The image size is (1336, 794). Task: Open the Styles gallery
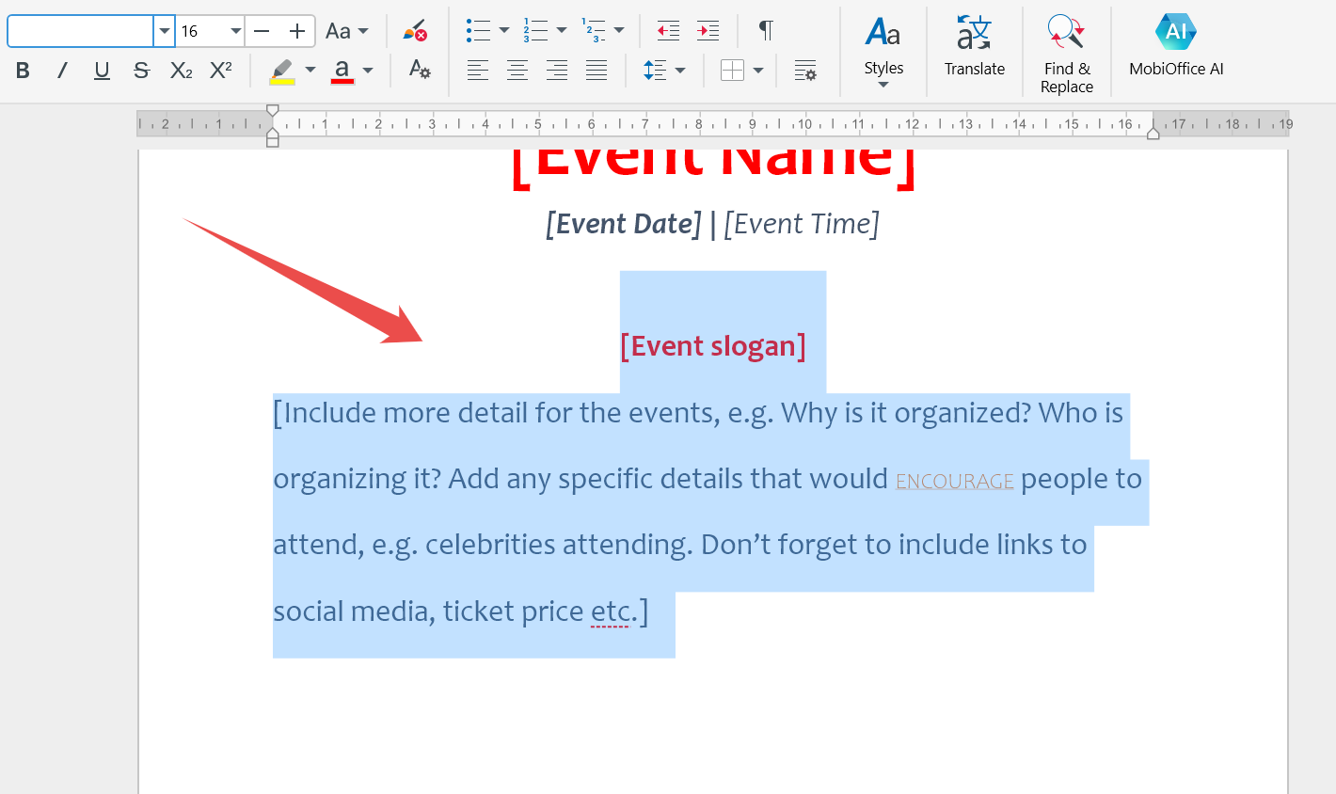[883, 53]
